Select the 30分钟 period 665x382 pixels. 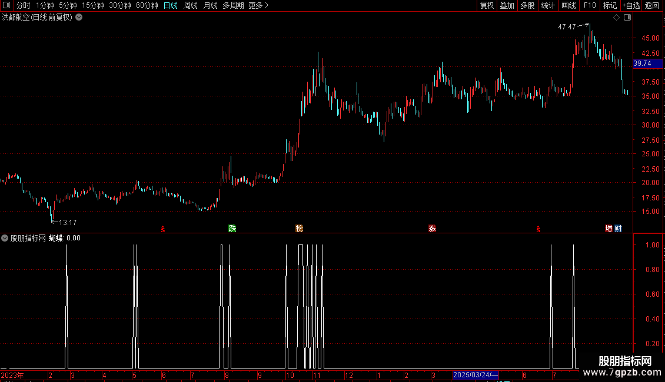coord(119,5)
